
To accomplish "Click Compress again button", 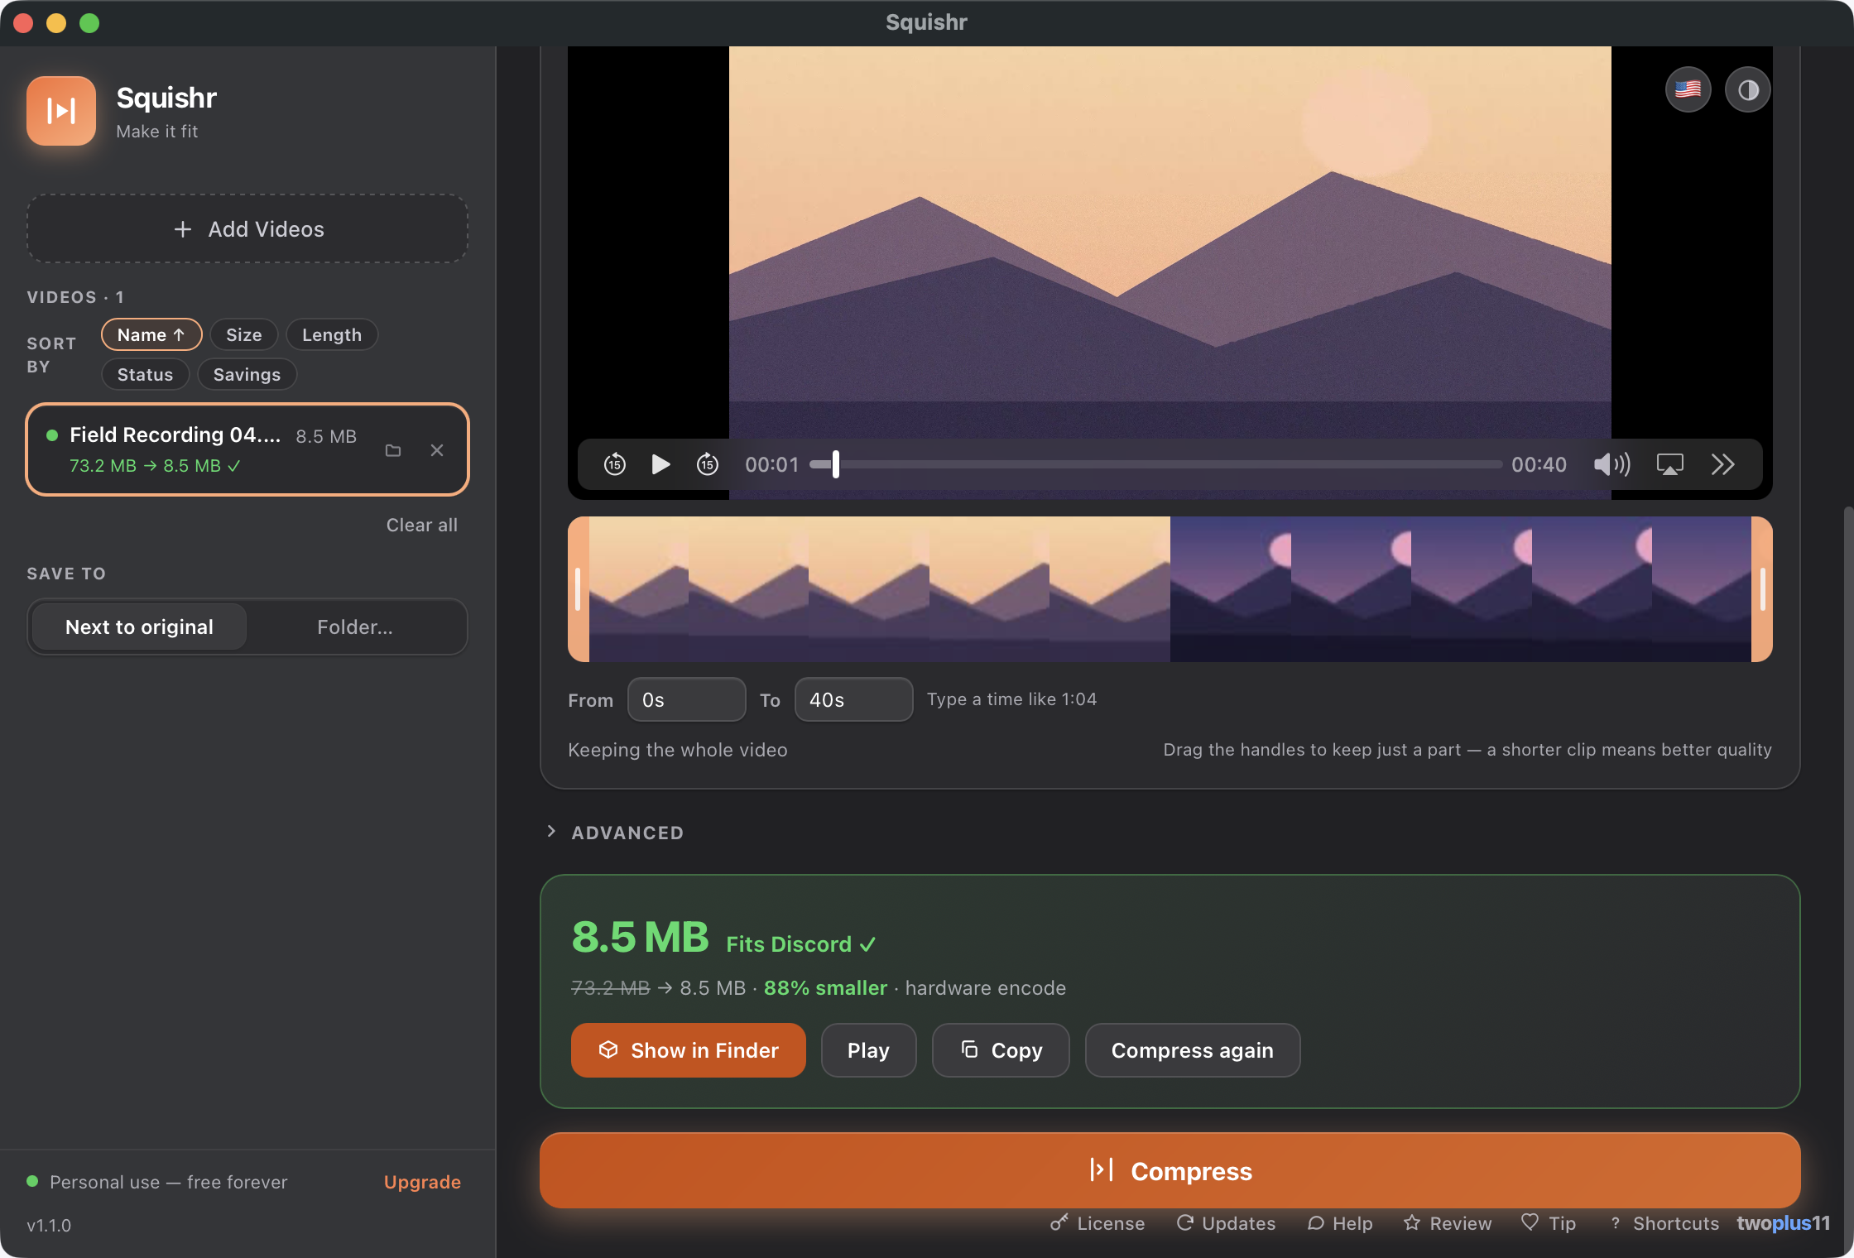I will click(x=1192, y=1050).
